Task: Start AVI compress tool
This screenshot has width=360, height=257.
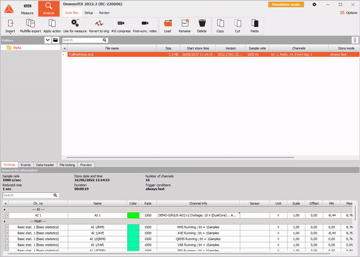Action: [121, 26]
